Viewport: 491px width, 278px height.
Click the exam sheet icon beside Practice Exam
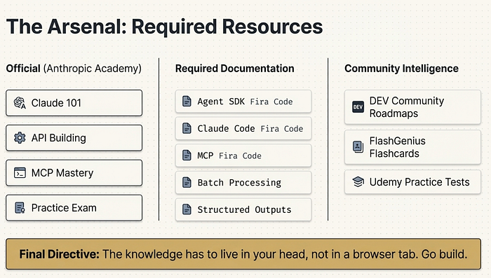20,208
